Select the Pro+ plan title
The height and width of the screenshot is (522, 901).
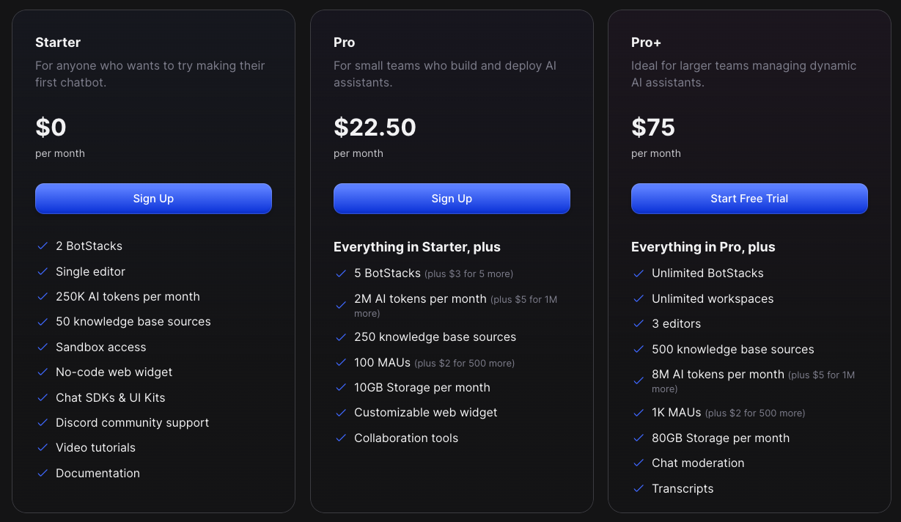pos(647,43)
